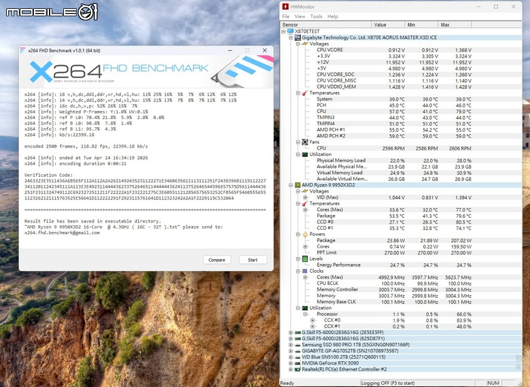Click the motherboard Voltages lightning icon
This screenshot has width=530, height=387.
pyautogui.click(x=305, y=44)
